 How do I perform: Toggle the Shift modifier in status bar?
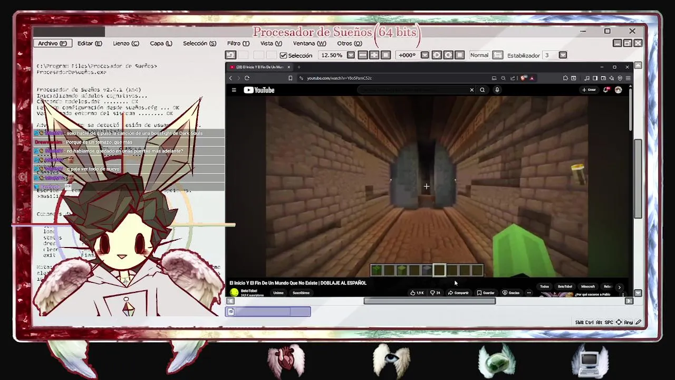pos(580,322)
